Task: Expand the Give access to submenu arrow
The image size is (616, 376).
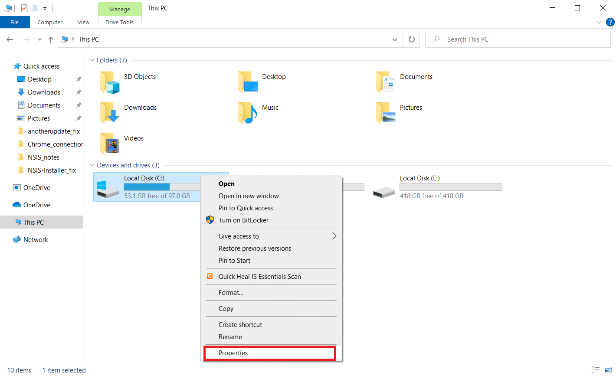Action: click(334, 236)
